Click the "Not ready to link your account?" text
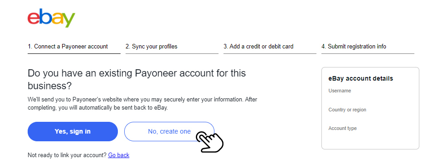447x168 pixels. (x=67, y=155)
